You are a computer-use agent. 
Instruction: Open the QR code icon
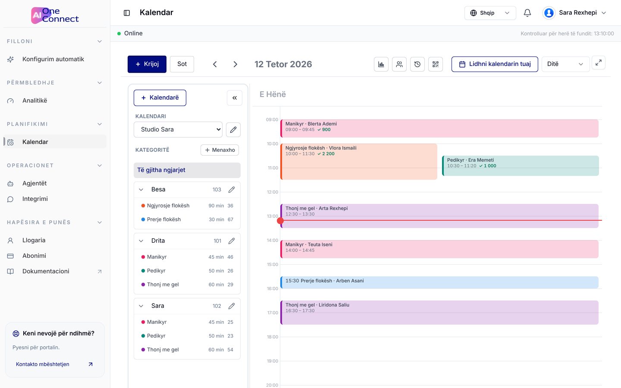point(436,64)
